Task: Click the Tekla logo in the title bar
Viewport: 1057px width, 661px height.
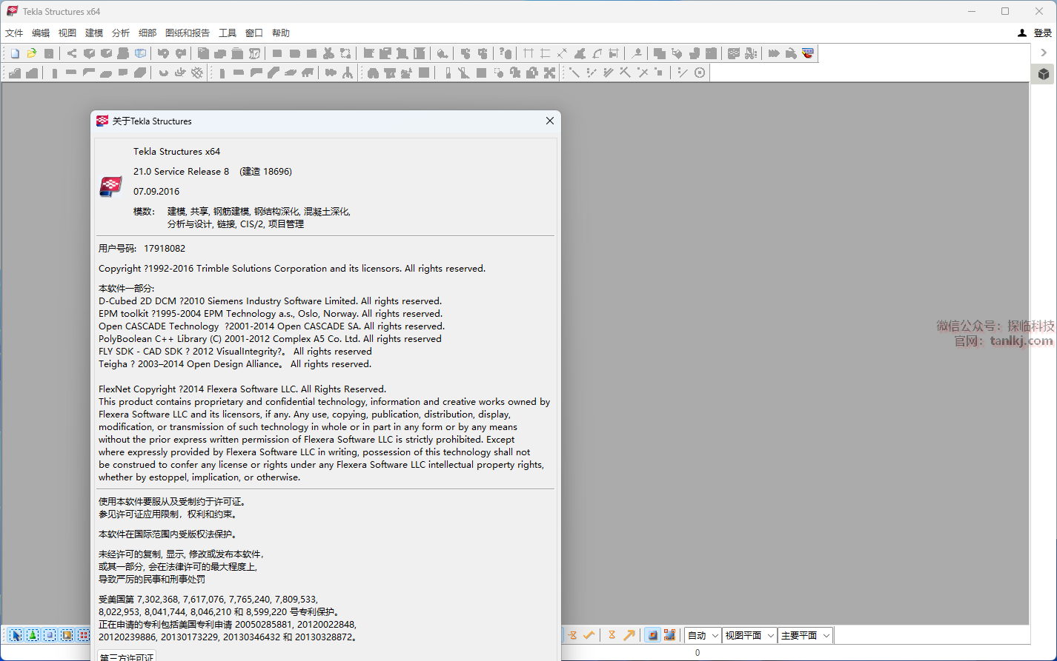Action: pyautogui.click(x=12, y=11)
